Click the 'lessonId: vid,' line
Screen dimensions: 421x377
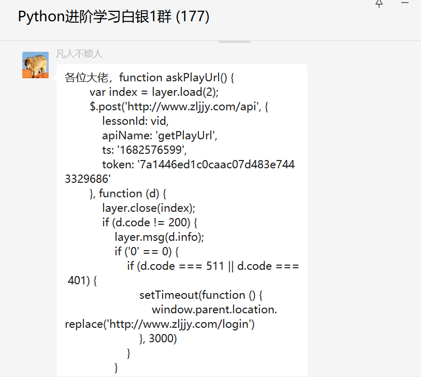pos(135,121)
